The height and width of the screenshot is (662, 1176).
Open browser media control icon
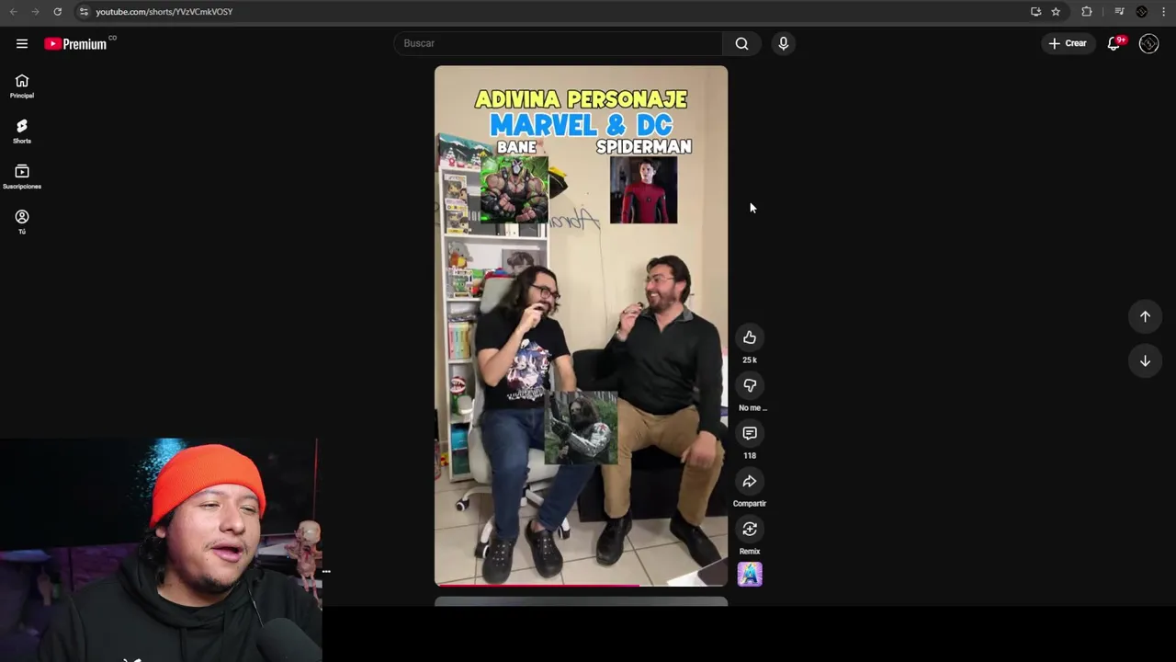tap(1119, 11)
